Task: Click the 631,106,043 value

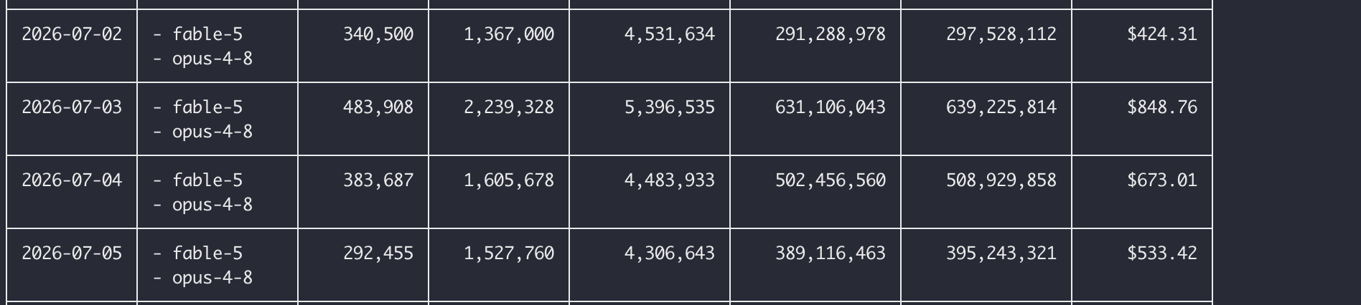Action: point(831,107)
